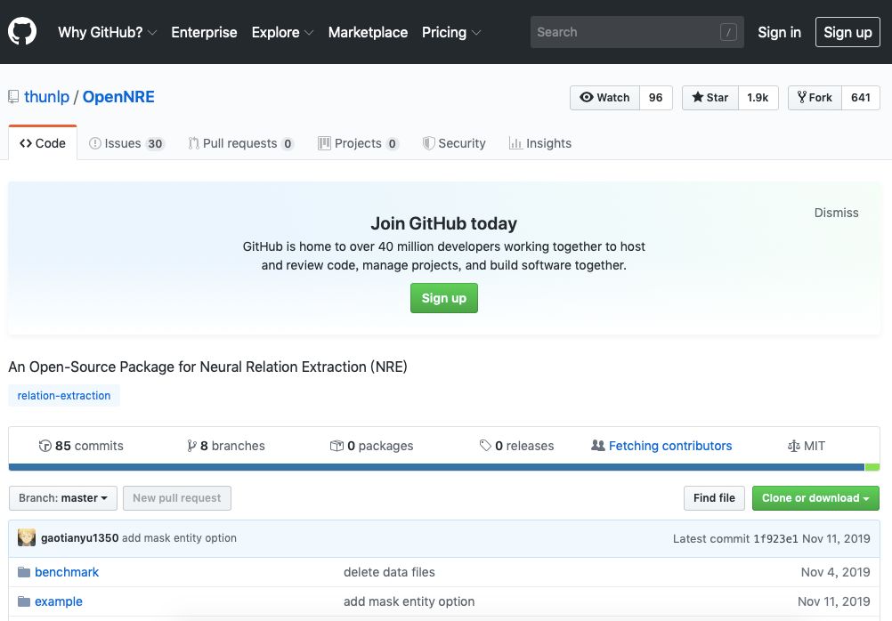Open the Branch: master dropdown
This screenshot has height=621, width=892.
[62, 498]
